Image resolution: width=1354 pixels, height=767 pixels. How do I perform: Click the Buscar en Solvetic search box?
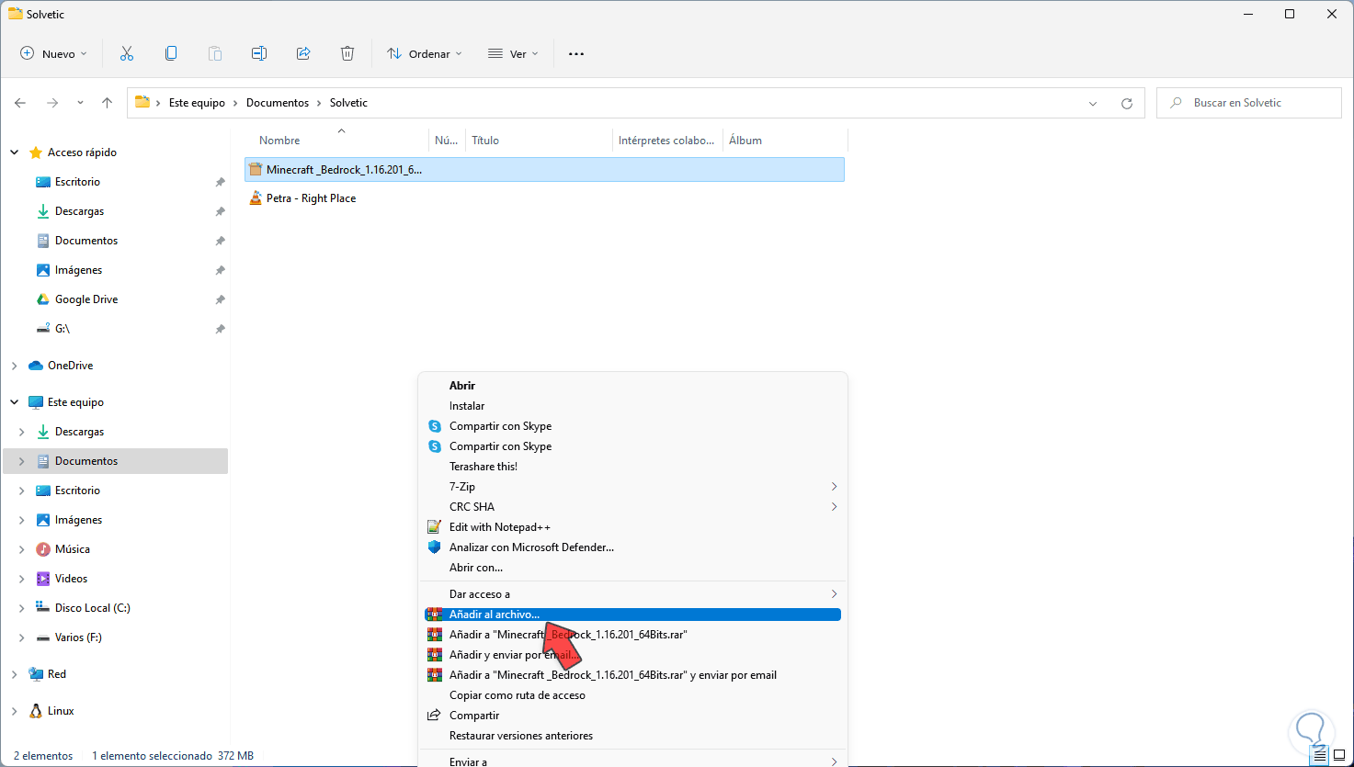pyautogui.click(x=1249, y=103)
